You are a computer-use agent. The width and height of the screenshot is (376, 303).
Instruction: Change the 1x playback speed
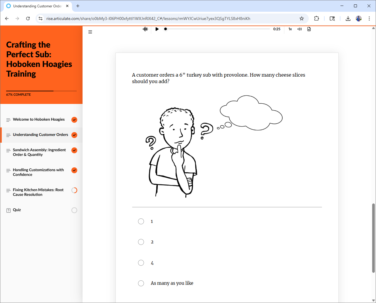coord(290,29)
